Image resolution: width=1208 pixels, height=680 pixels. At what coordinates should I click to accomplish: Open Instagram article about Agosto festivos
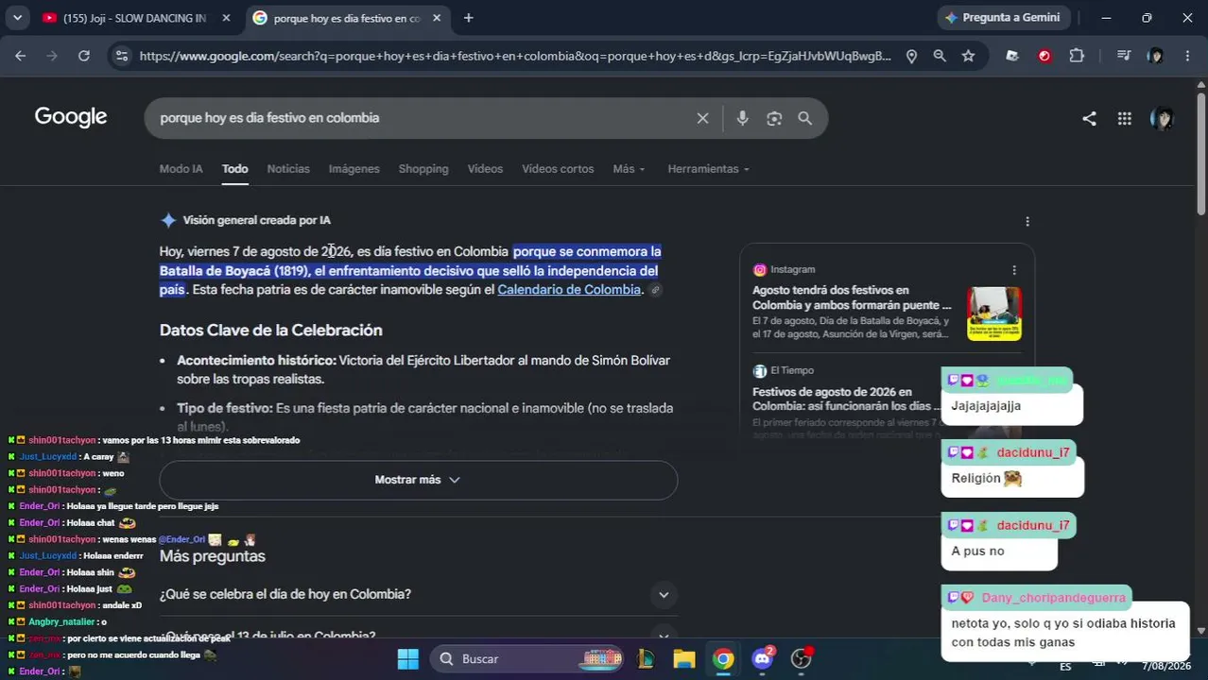[852, 297]
